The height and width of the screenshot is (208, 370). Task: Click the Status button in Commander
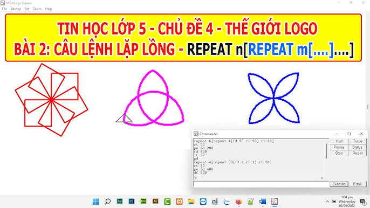(357, 147)
